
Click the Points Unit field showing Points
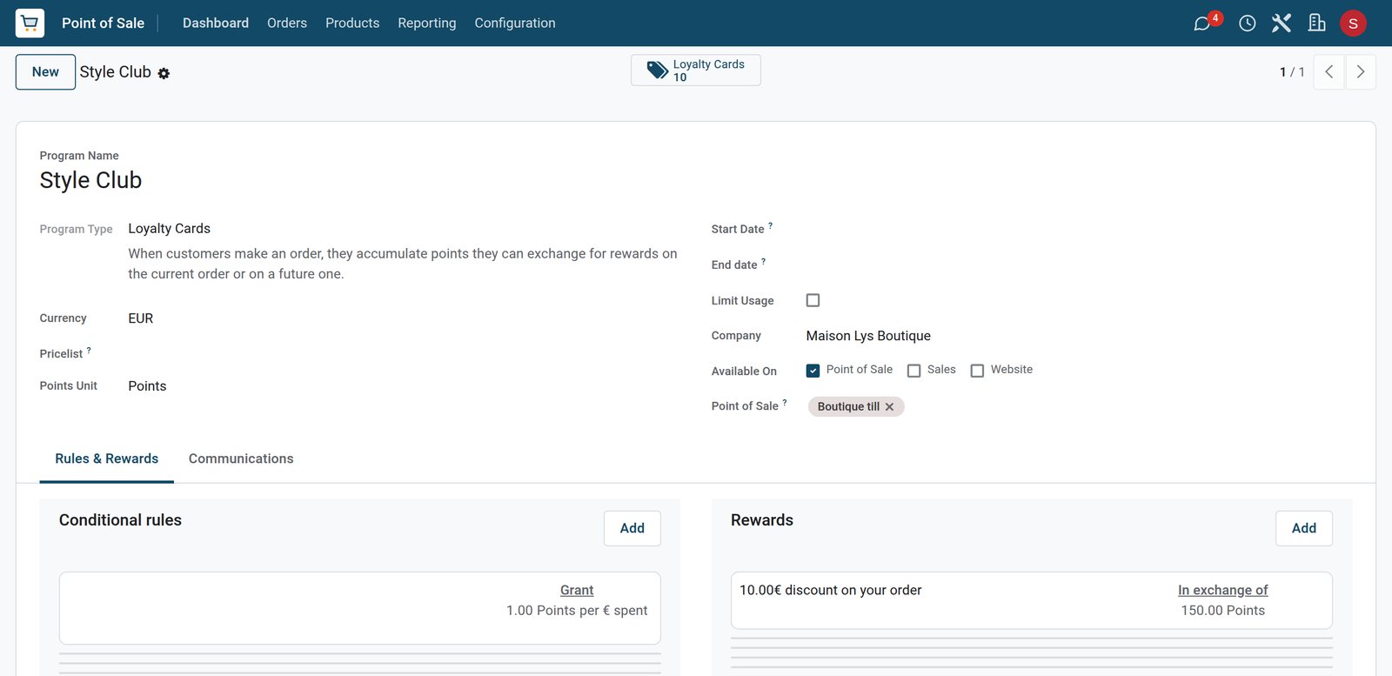(402, 386)
